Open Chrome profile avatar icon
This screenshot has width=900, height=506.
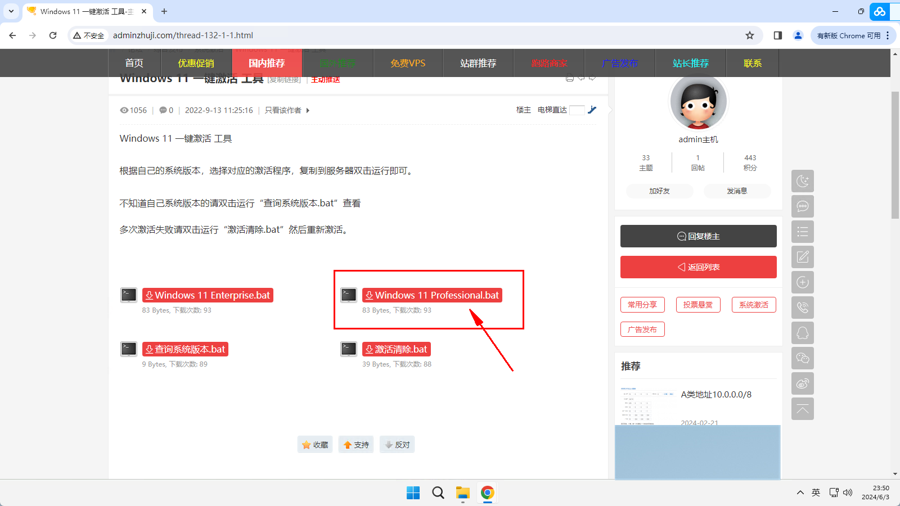click(798, 35)
